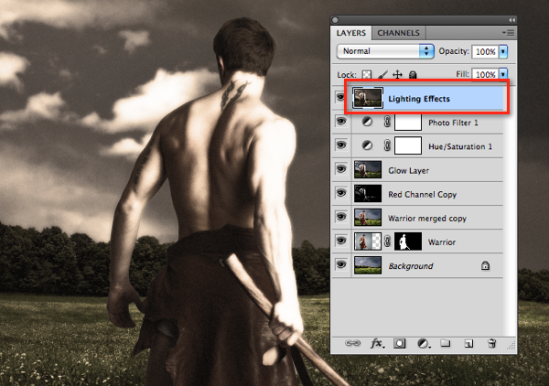Click the Warrior layer mask link icon
The width and height of the screenshot is (549, 386).
tap(387, 241)
